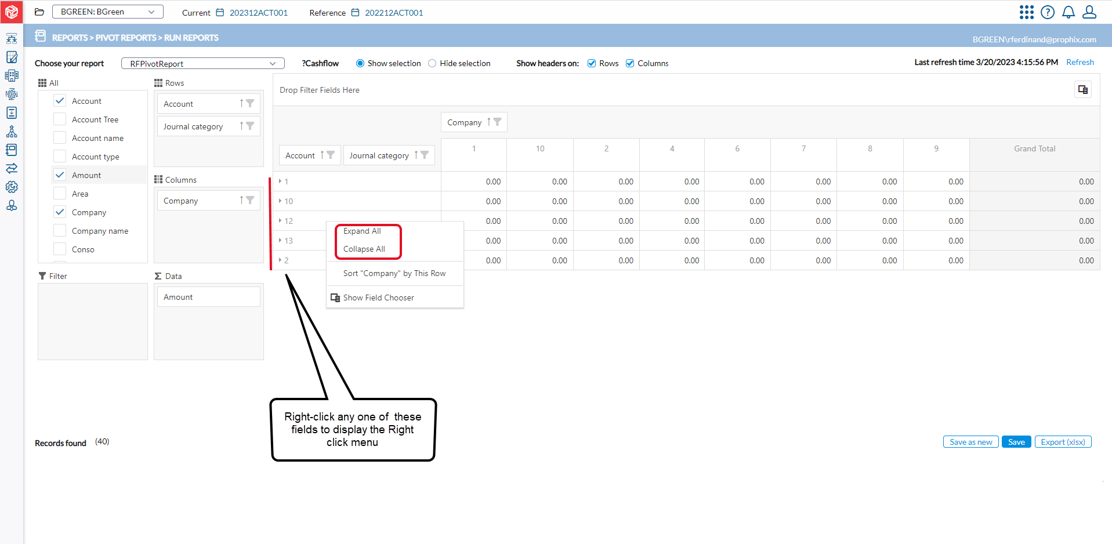Click the Amount field in Data panel
Viewport: 1112px width, 544px height.
click(x=208, y=297)
